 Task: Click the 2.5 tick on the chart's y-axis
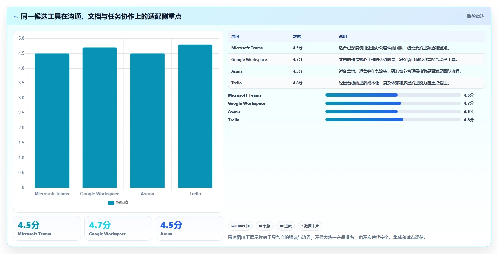point(21,113)
